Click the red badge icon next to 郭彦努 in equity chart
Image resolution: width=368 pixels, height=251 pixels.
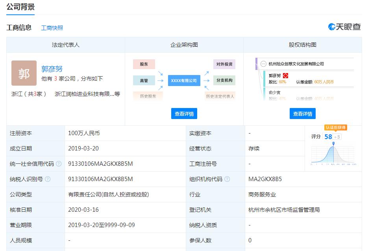click(x=286, y=75)
